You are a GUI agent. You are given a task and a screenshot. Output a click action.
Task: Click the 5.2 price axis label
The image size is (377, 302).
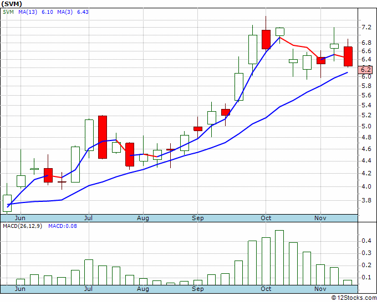click(x=366, y=116)
